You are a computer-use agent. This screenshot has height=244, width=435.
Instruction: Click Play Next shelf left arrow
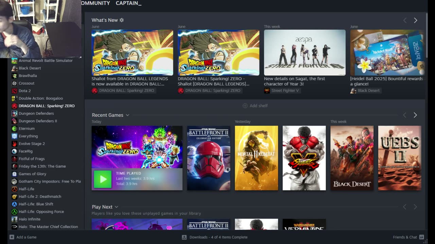(404, 207)
